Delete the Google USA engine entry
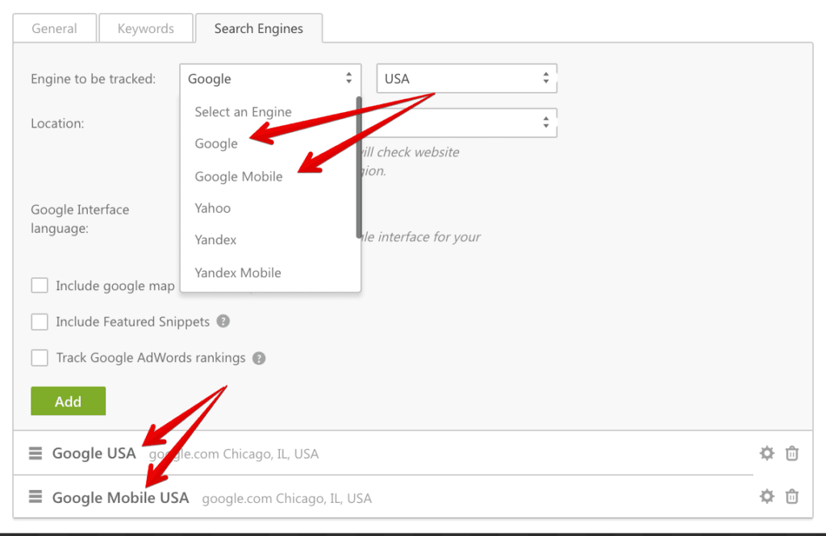This screenshot has height=536, width=826. (792, 453)
